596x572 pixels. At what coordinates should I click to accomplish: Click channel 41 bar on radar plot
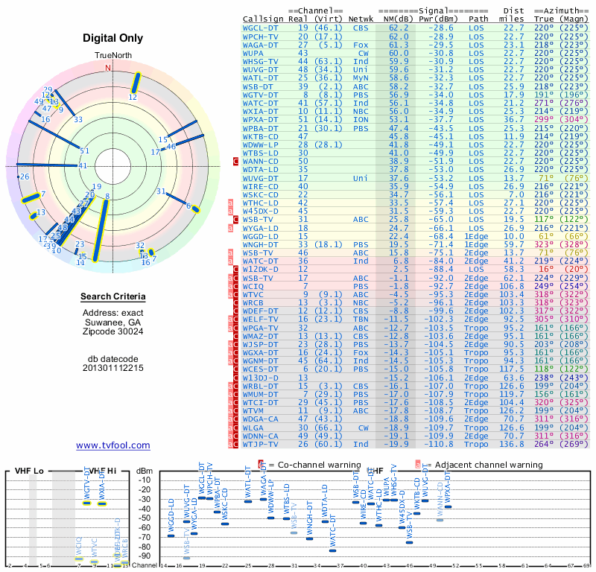point(47,165)
